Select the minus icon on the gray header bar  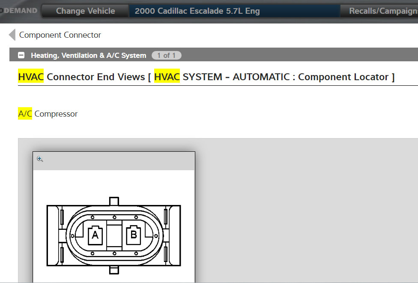coord(21,55)
